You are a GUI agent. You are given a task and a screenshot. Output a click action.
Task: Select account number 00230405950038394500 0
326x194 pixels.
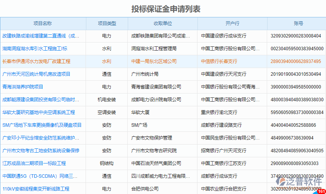(x=297, y=49)
